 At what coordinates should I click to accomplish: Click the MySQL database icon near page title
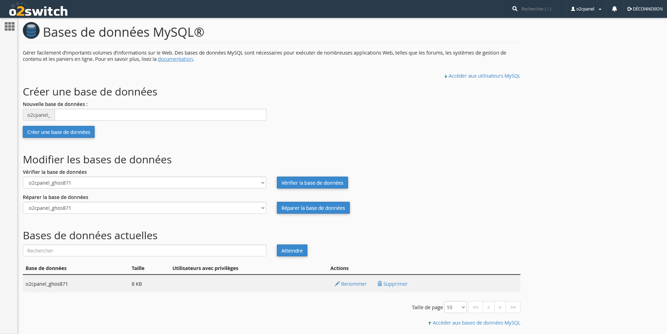31,30
